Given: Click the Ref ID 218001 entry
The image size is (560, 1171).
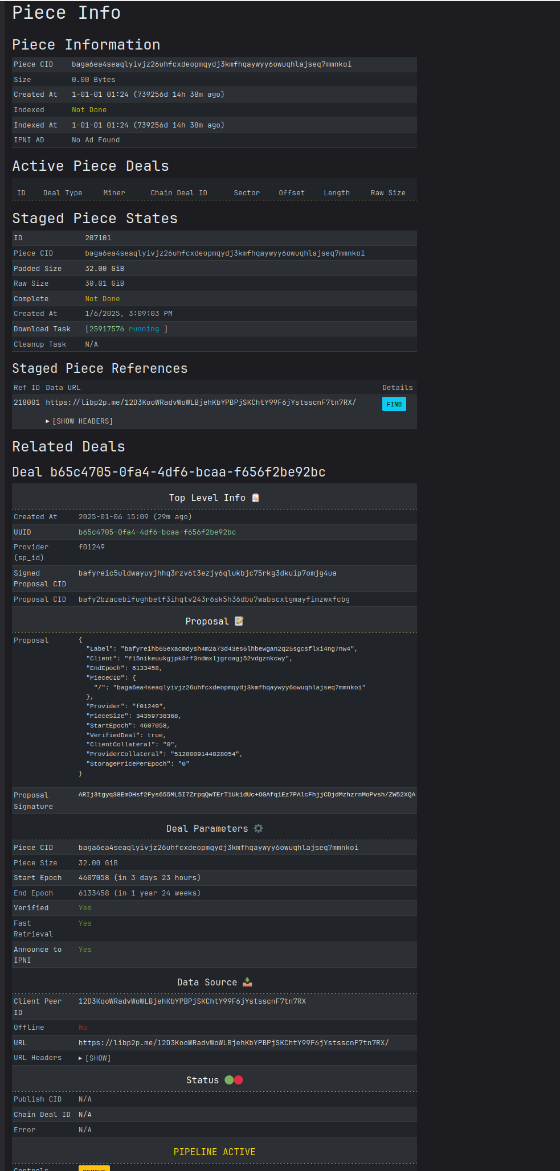Looking at the screenshot, I should pos(27,402).
